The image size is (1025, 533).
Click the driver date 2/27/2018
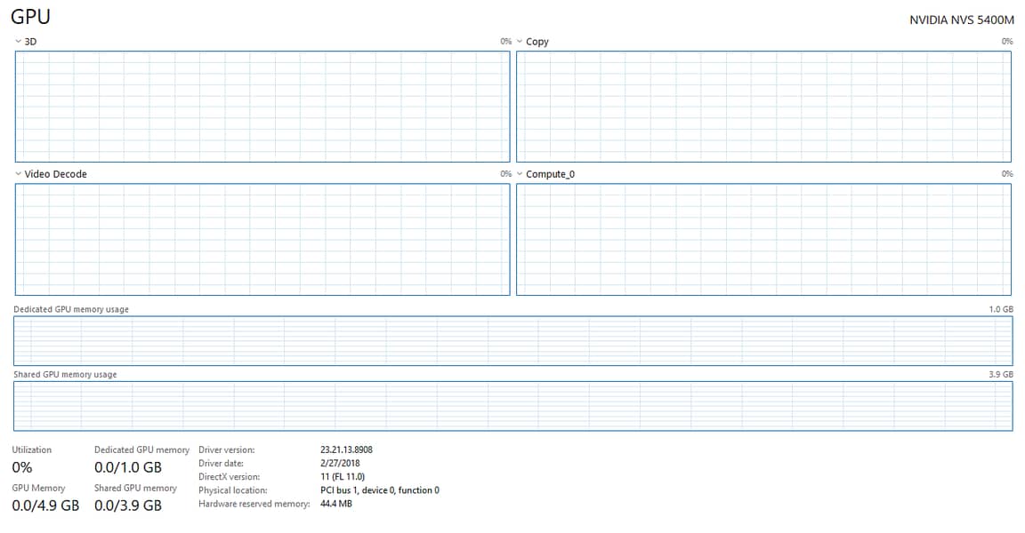(340, 464)
